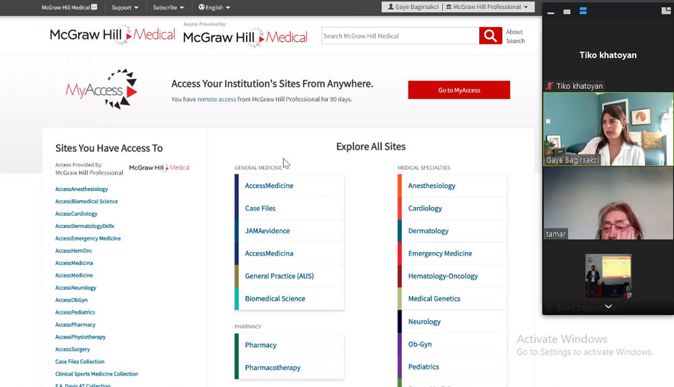The width and height of the screenshot is (674, 387).
Task: Open the English language selector
Action: pos(214,7)
